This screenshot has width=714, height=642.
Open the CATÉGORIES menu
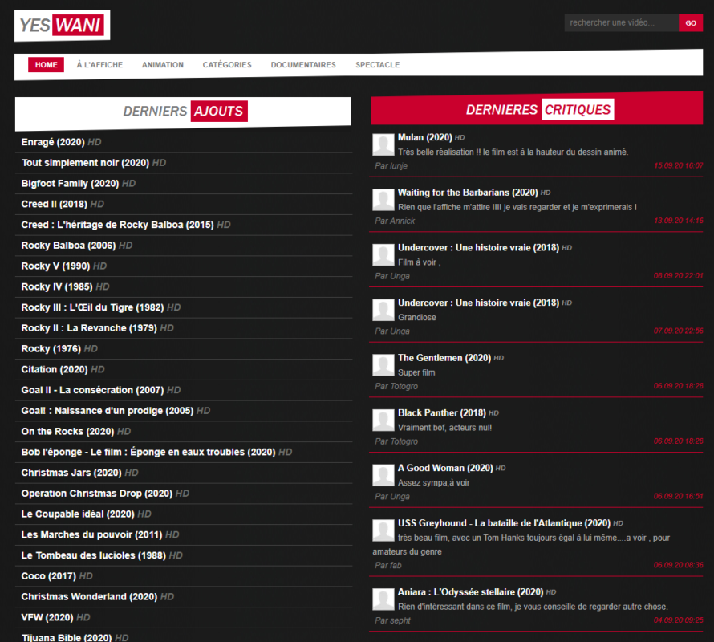tap(227, 65)
